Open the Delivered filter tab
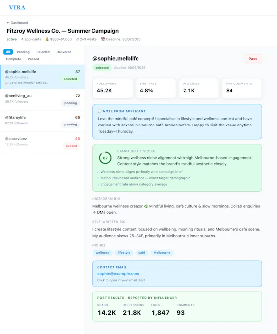277x334 pixels. (64, 52)
